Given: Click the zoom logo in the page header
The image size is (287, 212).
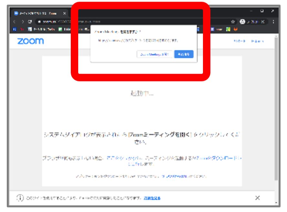Looking at the screenshot, I should [x=31, y=41].
